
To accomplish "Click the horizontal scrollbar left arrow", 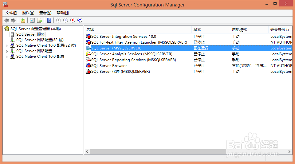I will tap(87, 151).
